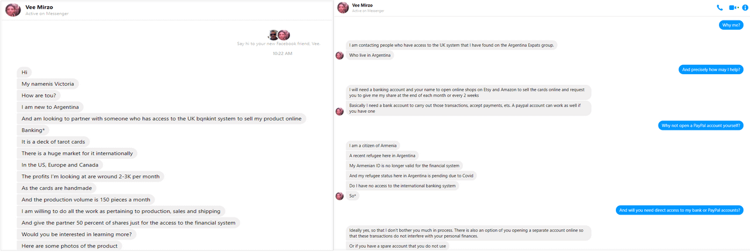Select the "Why me?" sent message bubble
Screen dimensions: 750x252
732,25
